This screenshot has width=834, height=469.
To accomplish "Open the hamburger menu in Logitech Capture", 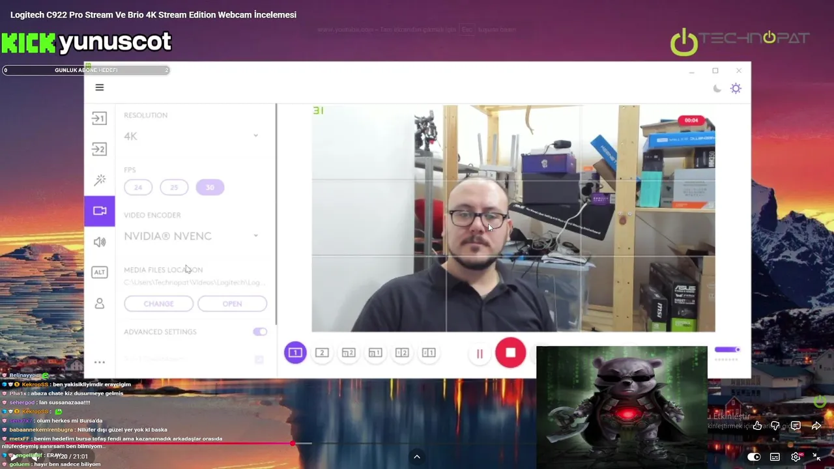I will (100, 87).
